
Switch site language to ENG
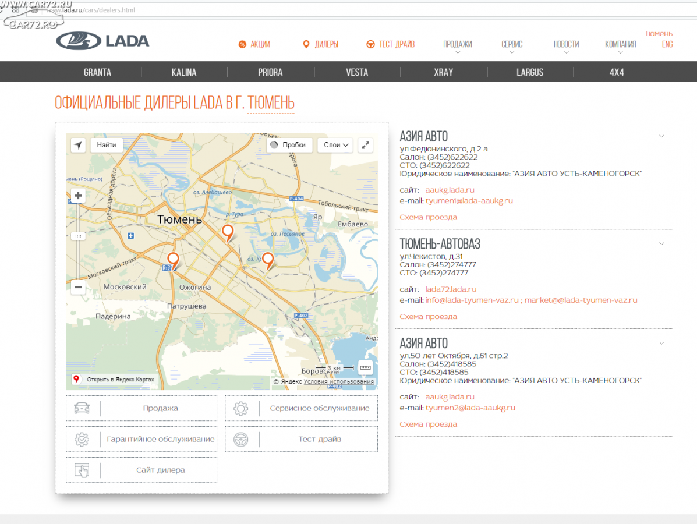667,44
